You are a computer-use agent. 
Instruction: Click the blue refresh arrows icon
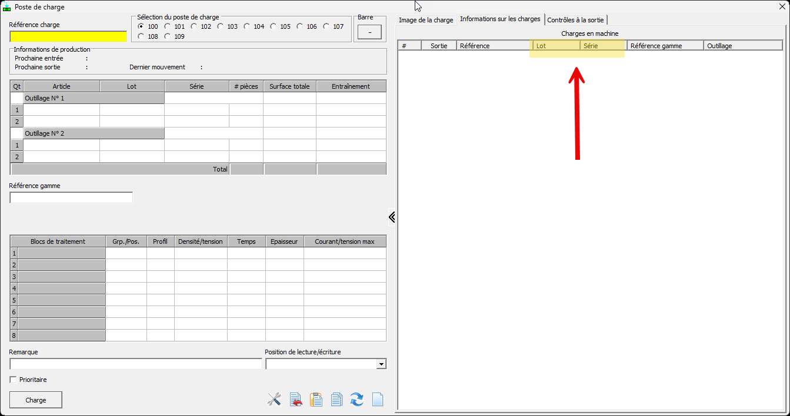tap(356, 400)
